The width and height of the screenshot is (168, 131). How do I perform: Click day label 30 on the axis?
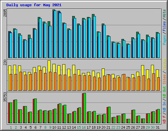153,127
